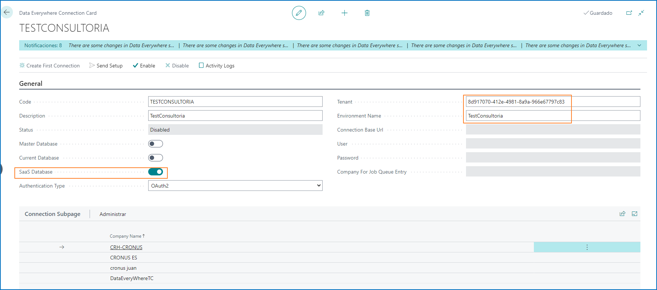The image size is (657, 290).
Task: Open the first Data Everywhere notification
Action: [x=121, y=45]
